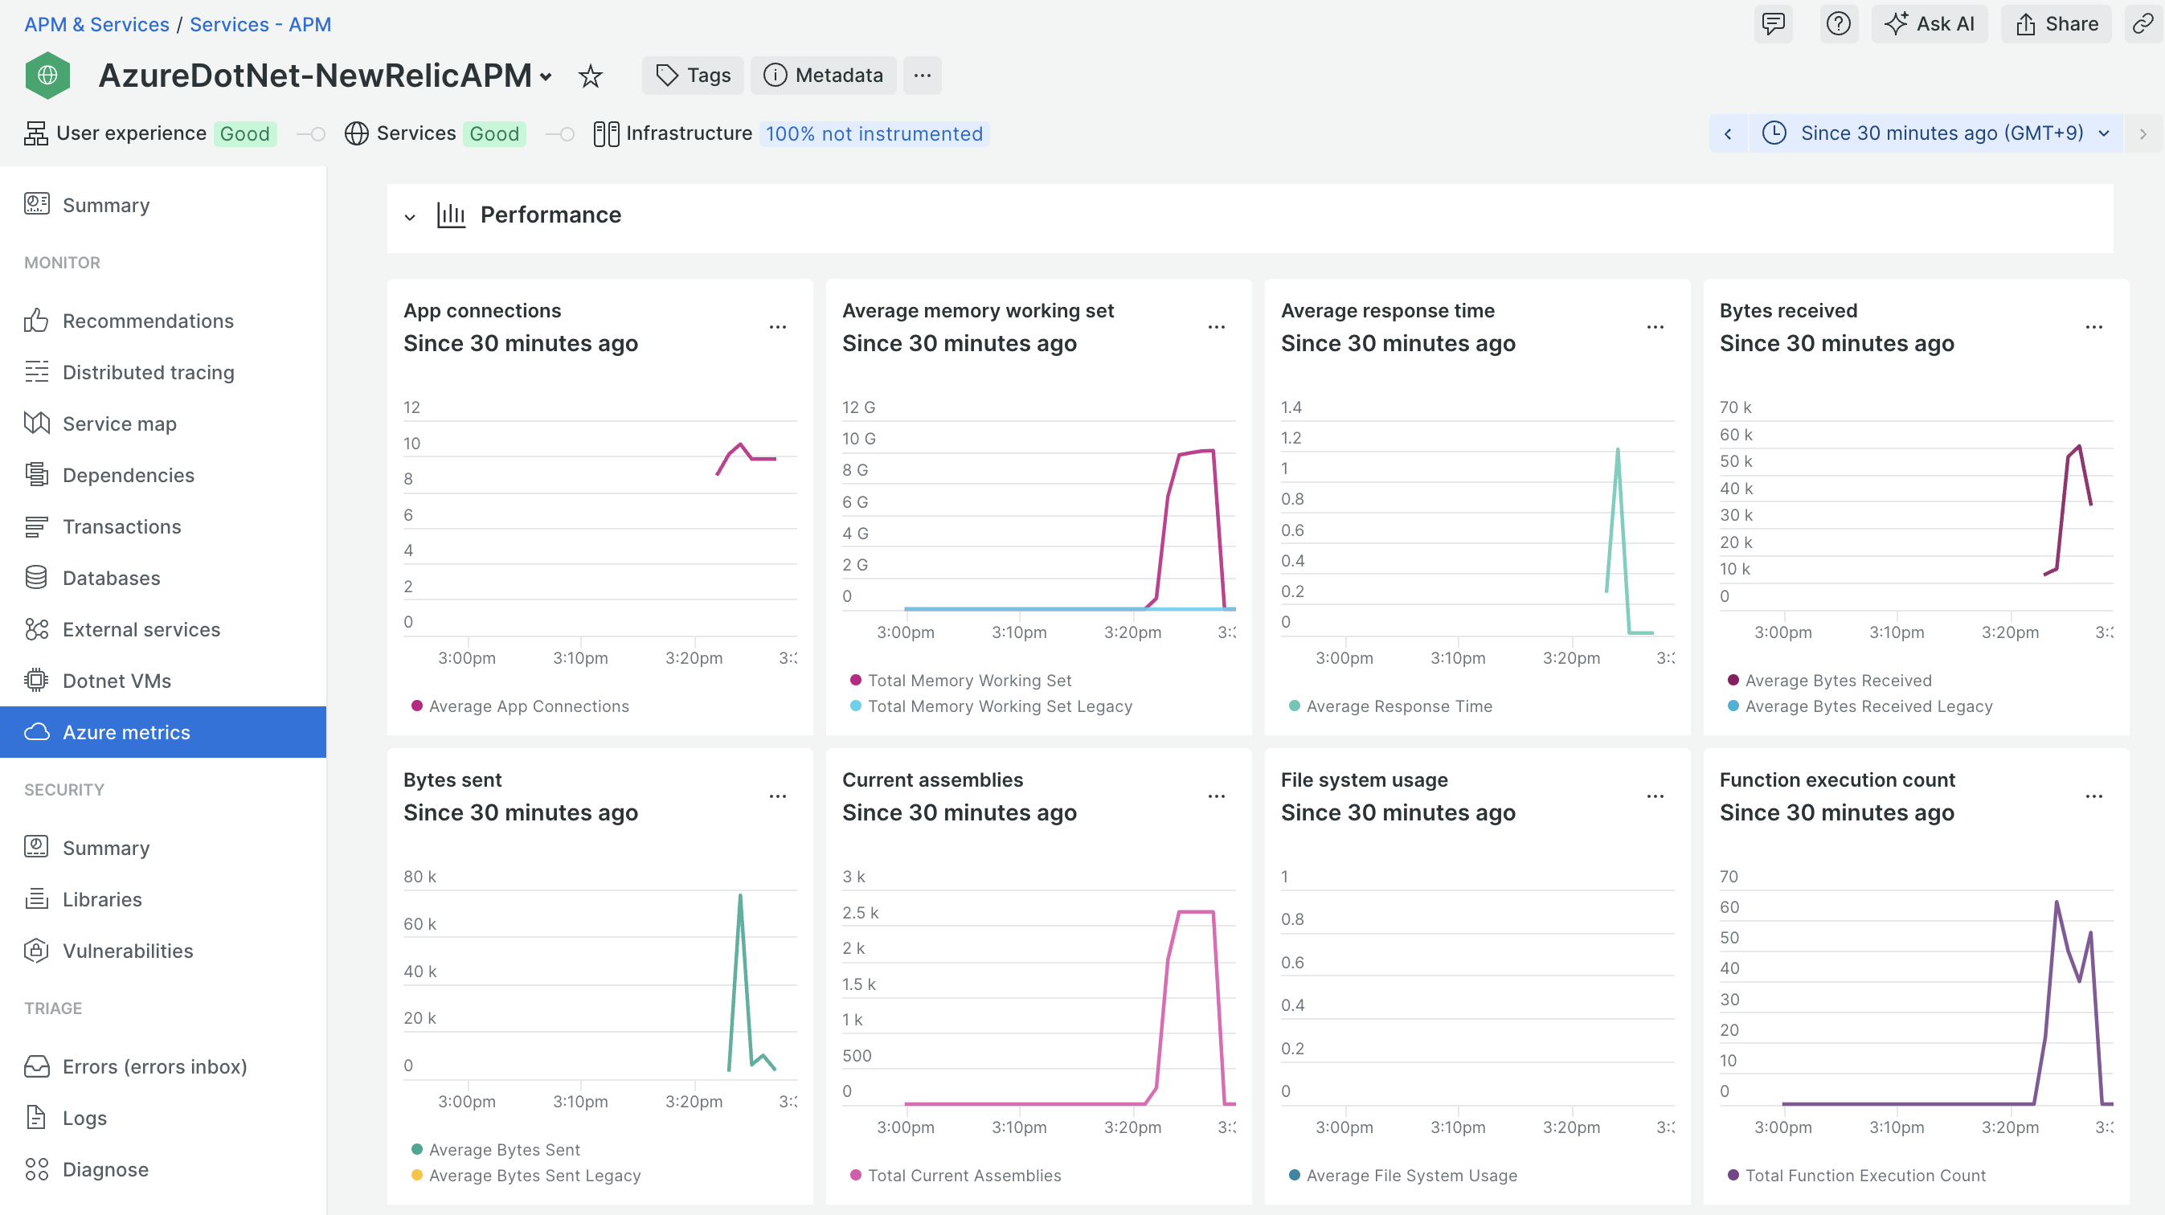Open the Databases monitor section
The image size is (2165, 1215).
tap(110, 578)
